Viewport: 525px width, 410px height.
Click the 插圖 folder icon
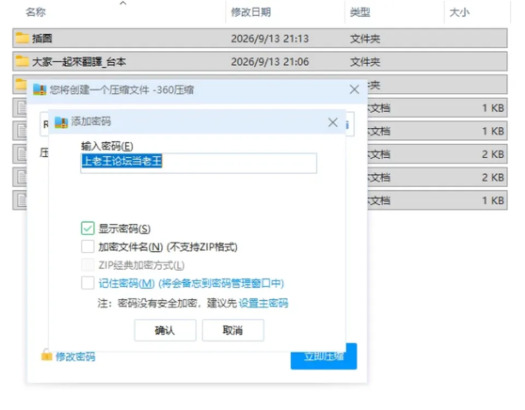22,38
